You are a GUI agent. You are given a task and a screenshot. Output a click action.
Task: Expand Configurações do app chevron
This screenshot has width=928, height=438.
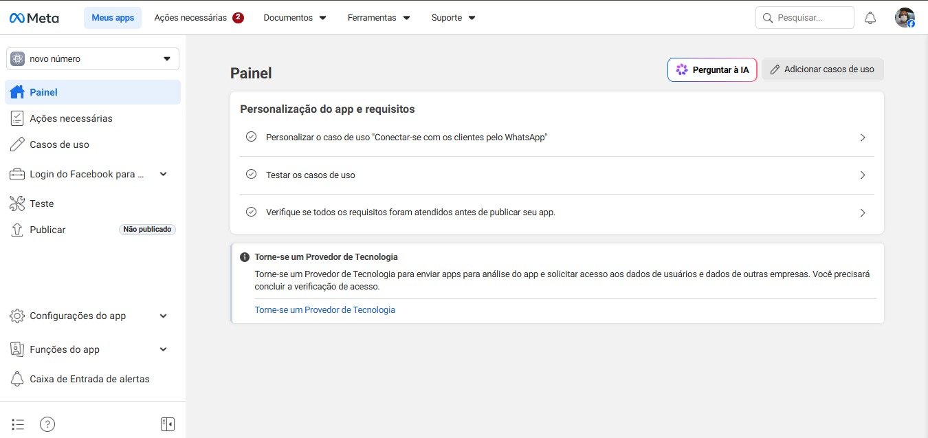tap(164, 316)
